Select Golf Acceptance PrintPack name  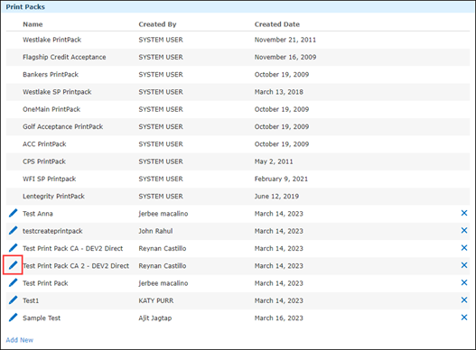tap(63, 127)
